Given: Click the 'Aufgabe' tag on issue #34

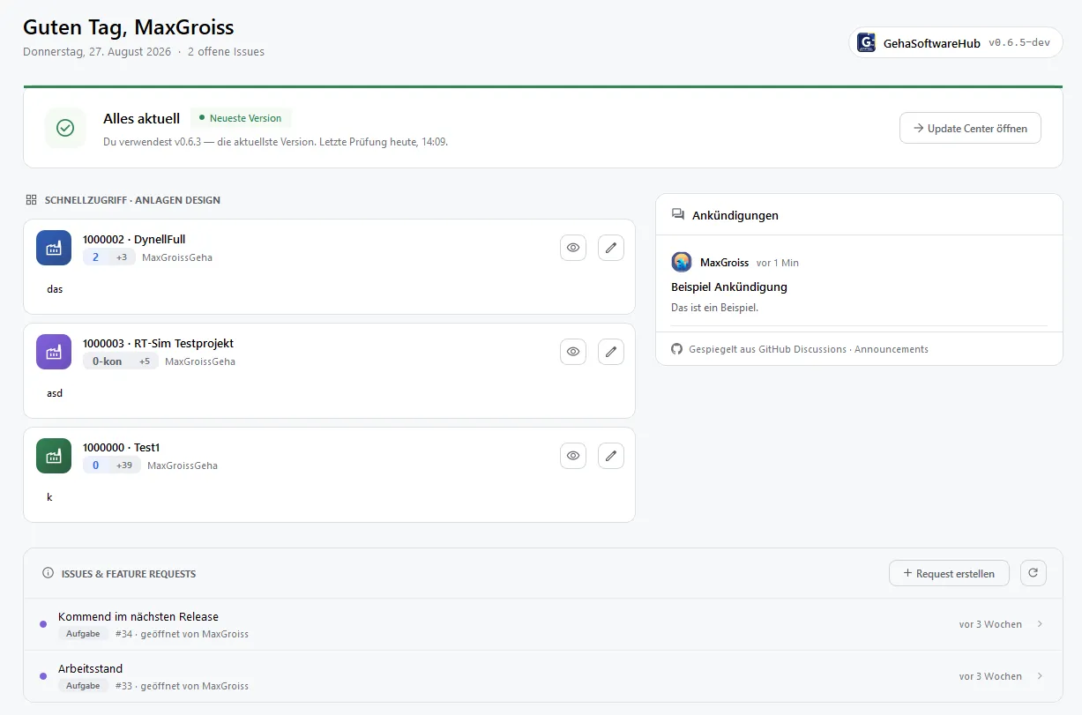Looking at the screenshot, I should [x=83, y=634].
